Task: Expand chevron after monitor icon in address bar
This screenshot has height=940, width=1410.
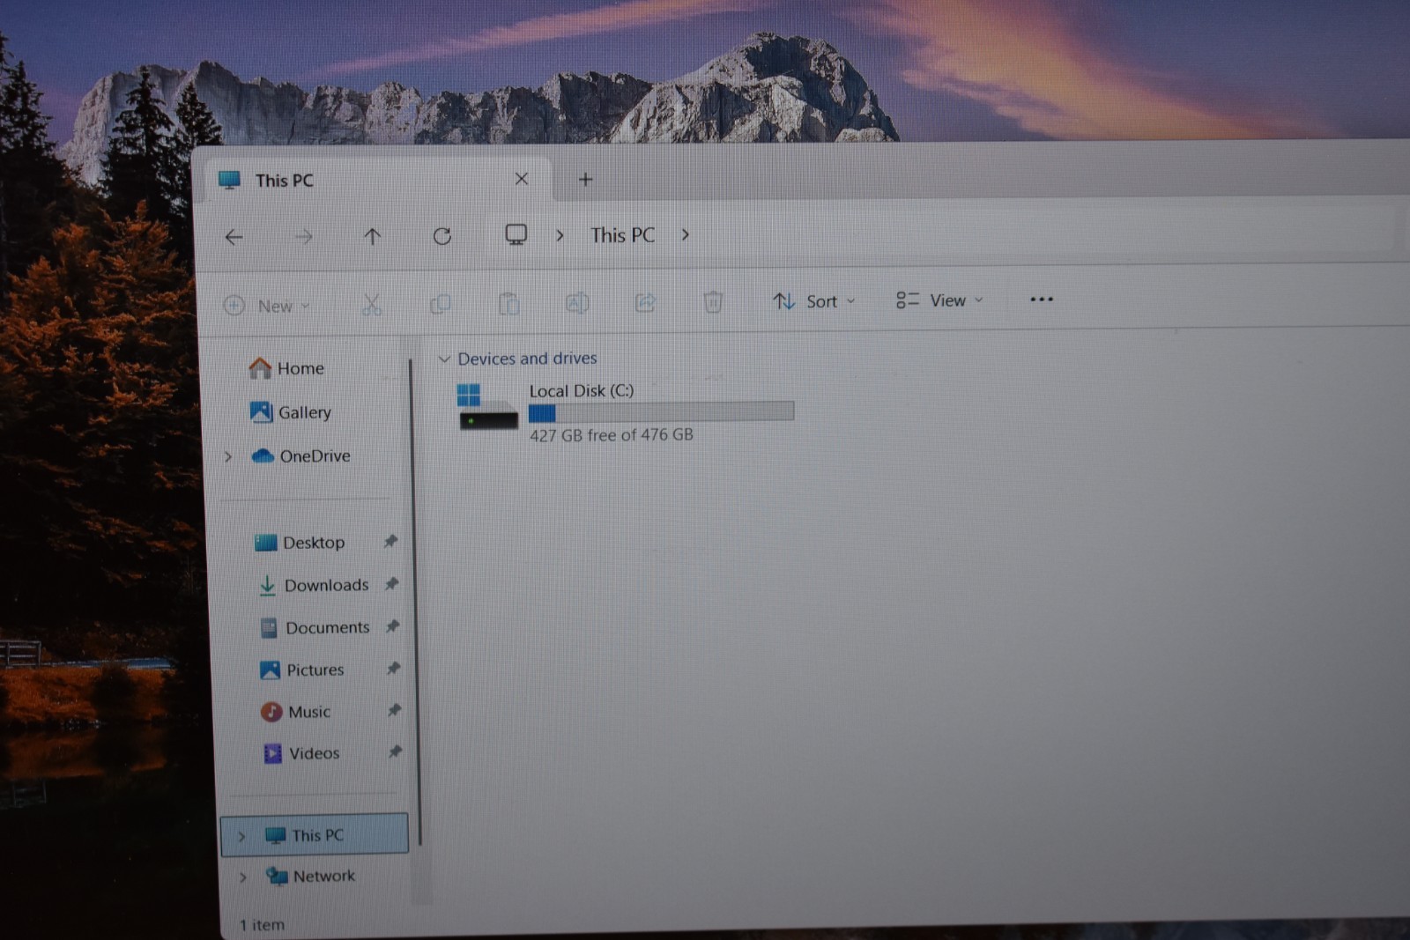Action: [x=560, y=235]
